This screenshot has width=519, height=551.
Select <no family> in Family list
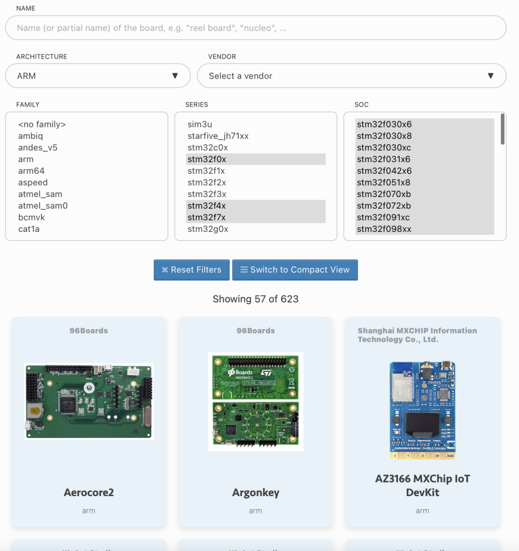[x=87, y=124]
